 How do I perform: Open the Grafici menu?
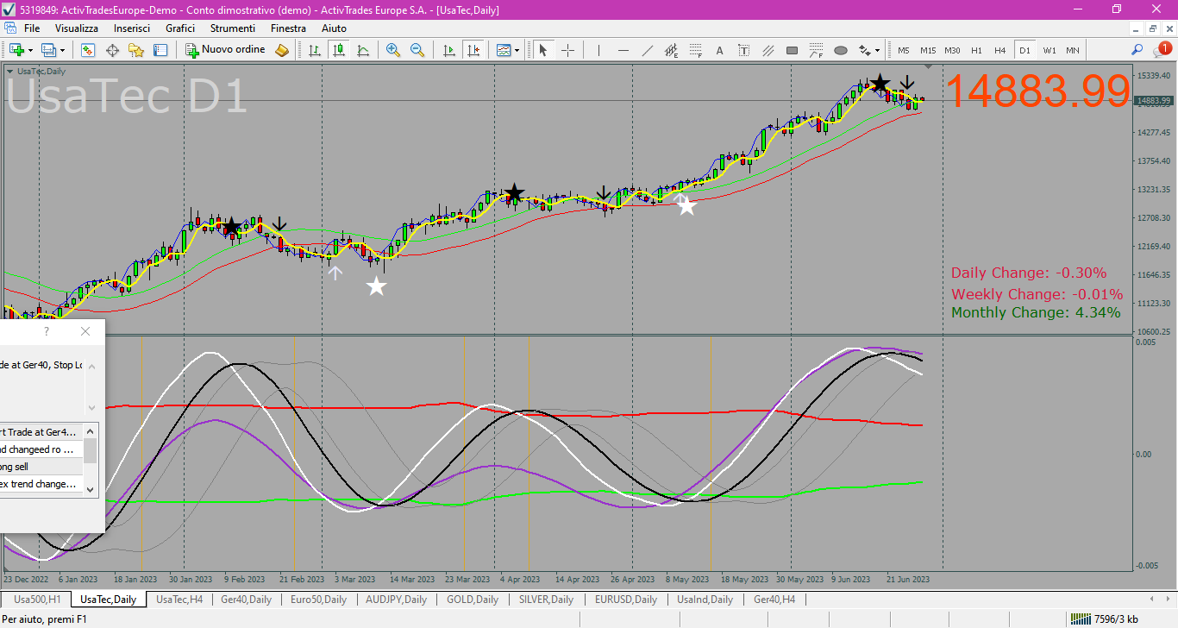point(180,28)
